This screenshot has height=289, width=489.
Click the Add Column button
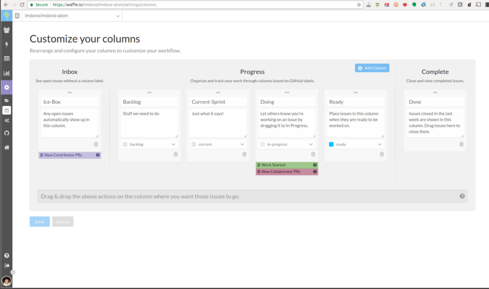coord(372,67)
